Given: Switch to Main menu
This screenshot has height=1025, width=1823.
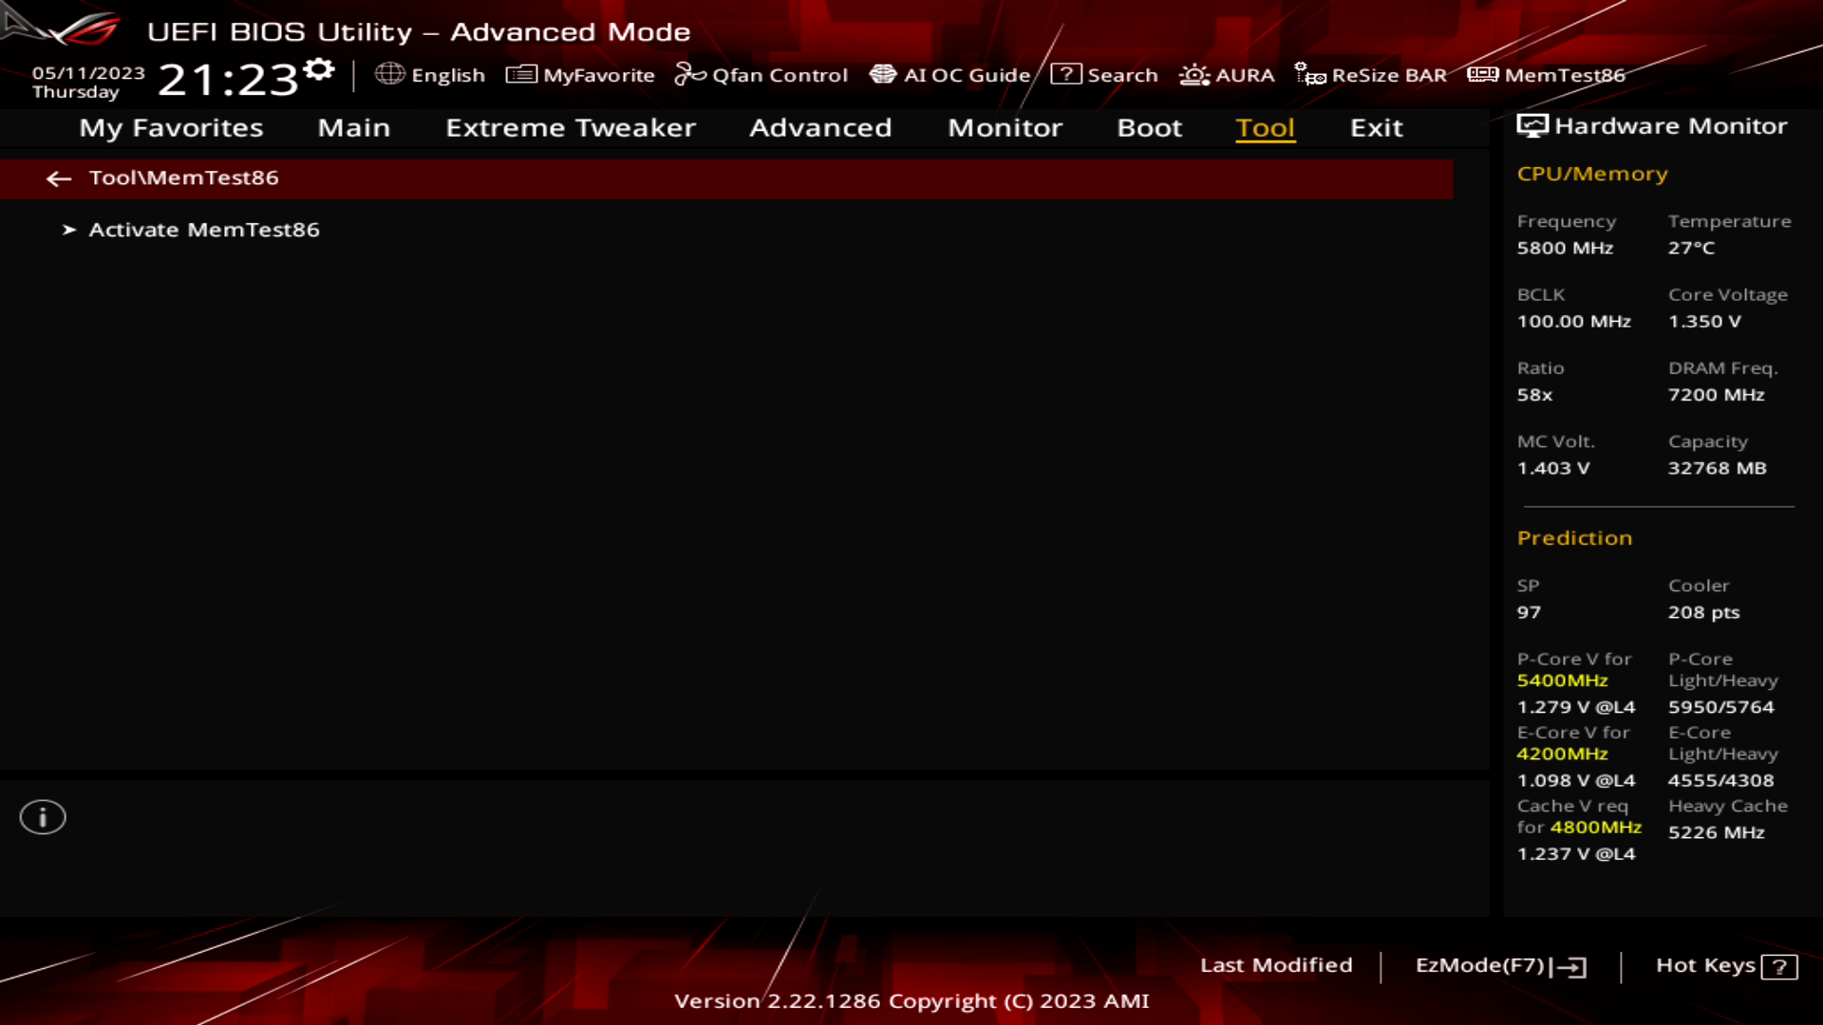Looking at the screenshot, I should pyautogui.click(x=353, y=126).
